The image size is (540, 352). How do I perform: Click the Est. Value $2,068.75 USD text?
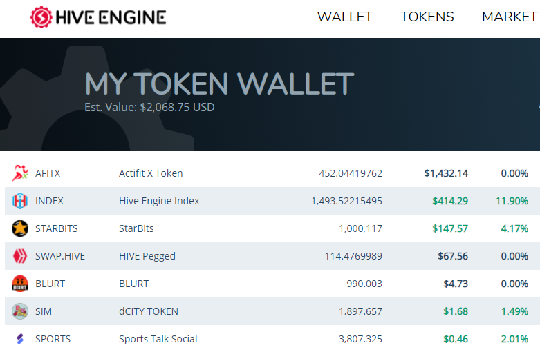(x=149, y=107)
